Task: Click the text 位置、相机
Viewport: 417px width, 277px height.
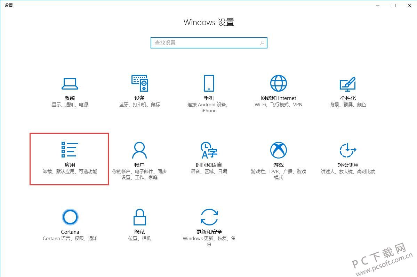Action: [139, 238]
